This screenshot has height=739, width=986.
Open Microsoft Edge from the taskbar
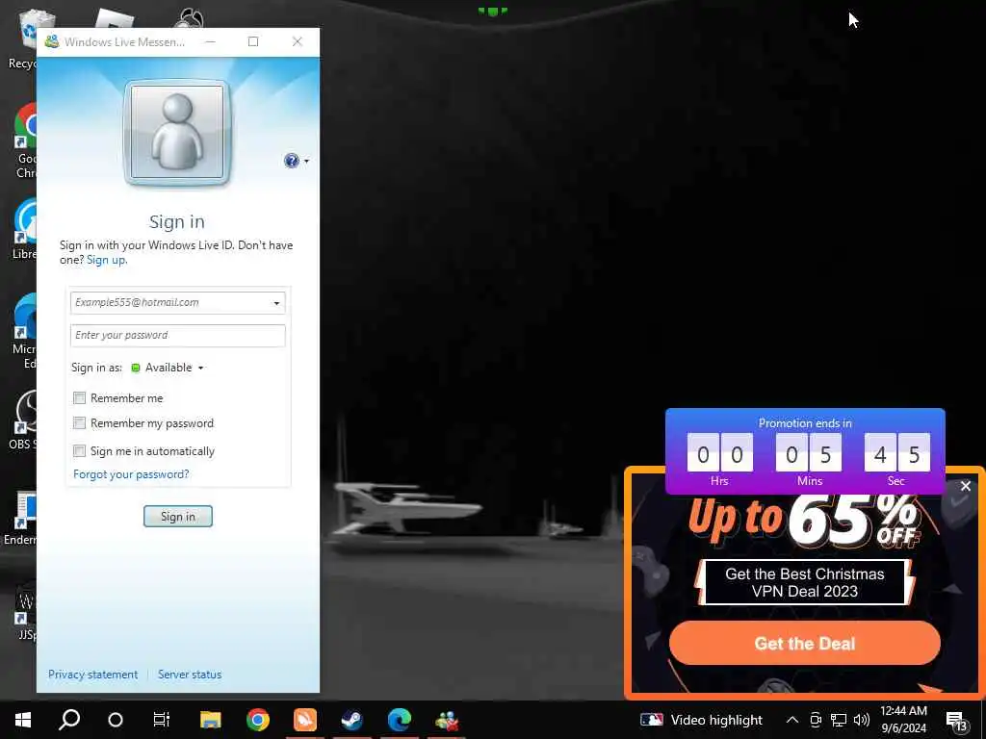tap(400, 720)
